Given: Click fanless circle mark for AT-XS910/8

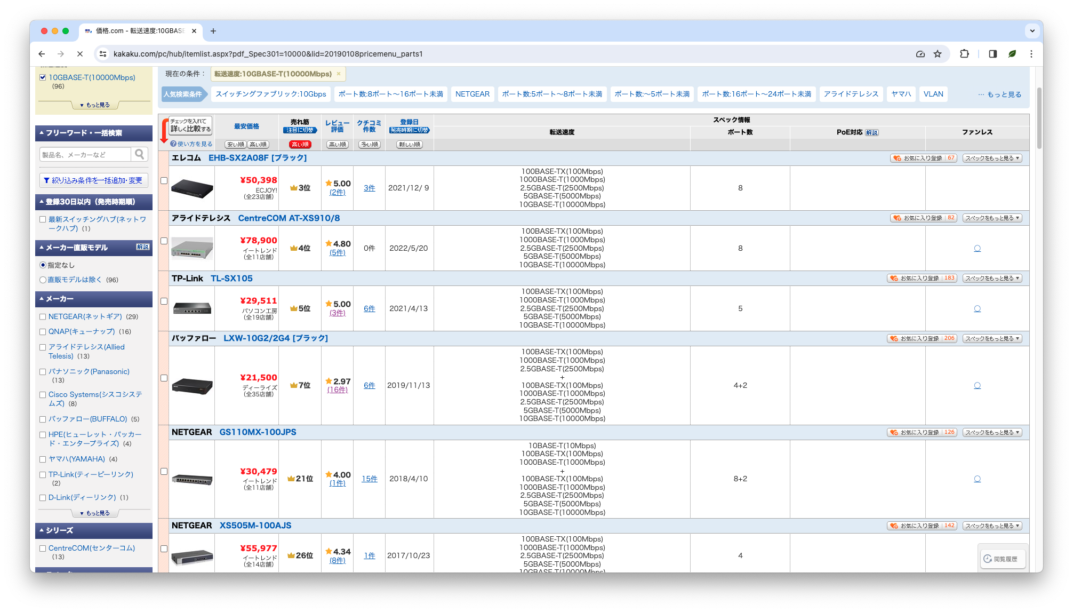Looking at the screenshot, I should (977, 248).
